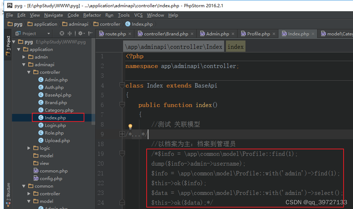Close the Index.php editor tab
353x209 pixels.
click(313, 34)
